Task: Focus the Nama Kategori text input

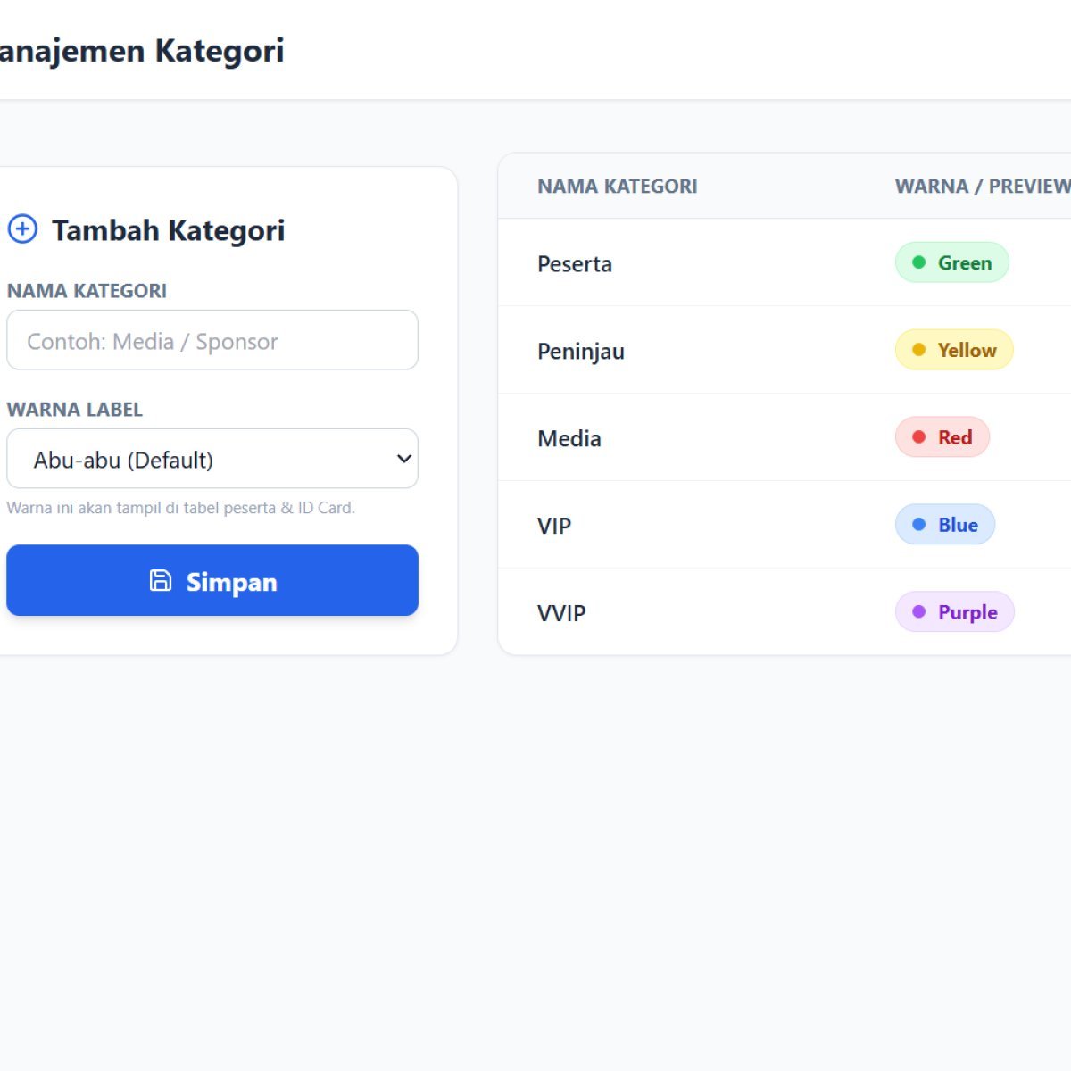Action: tap(212, 340)
